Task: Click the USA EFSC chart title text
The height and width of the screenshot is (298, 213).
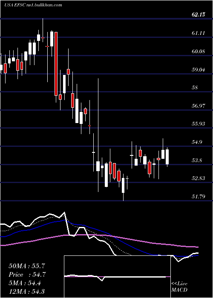Action: pyautogui.click(x=33, y=5)
